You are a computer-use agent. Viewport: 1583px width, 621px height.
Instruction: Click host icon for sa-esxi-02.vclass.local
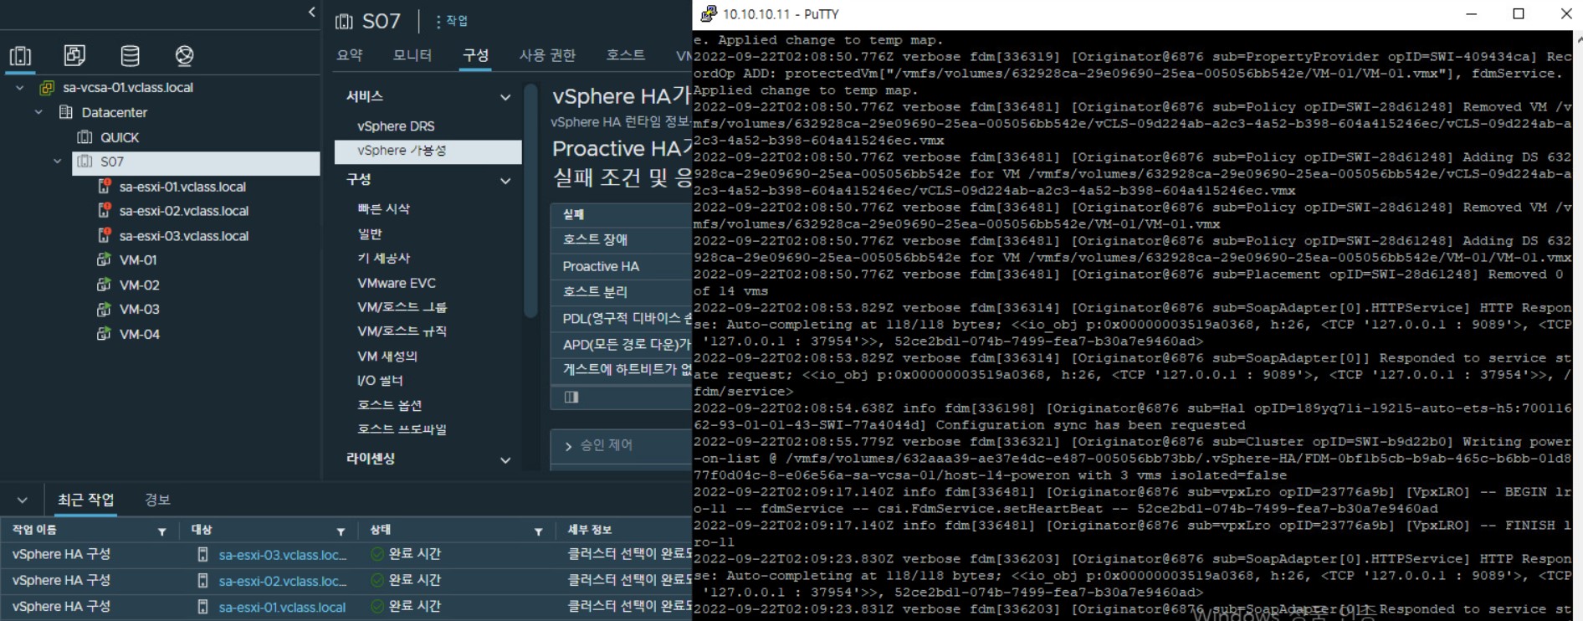click(104, 211)
